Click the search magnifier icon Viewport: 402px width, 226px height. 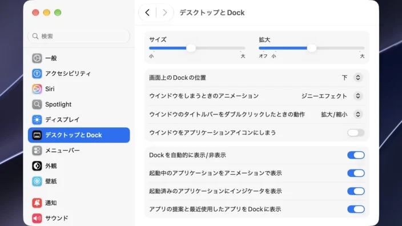coord(35,36)
